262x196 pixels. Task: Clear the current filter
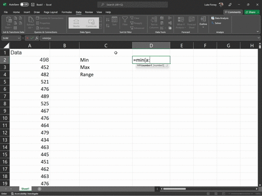coord(135,18)
